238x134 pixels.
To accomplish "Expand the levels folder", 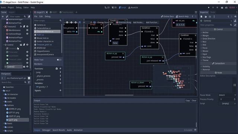I will point(4,124).
